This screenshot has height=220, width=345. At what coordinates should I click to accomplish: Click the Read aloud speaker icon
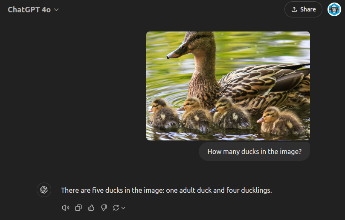click(x=65, y=208)
